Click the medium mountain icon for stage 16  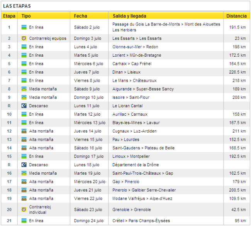(24, 174)
